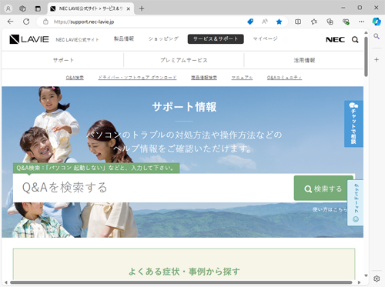Open the フィードバック side tab
This screenshot has height=287, width=385.
356,202
